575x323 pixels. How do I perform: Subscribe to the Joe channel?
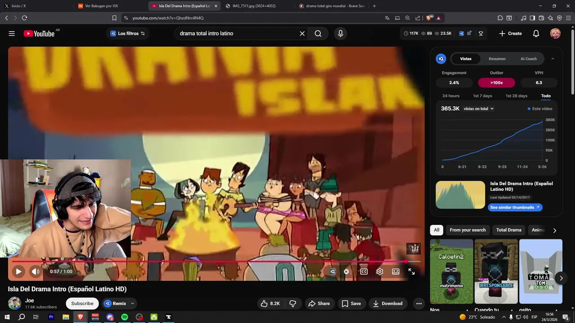point(82,304)
